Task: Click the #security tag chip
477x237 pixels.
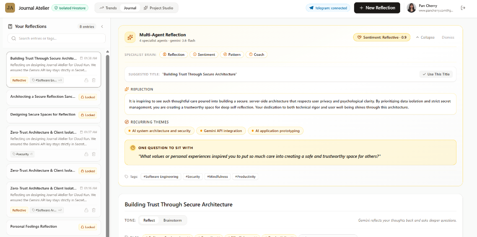Action: 22,154
